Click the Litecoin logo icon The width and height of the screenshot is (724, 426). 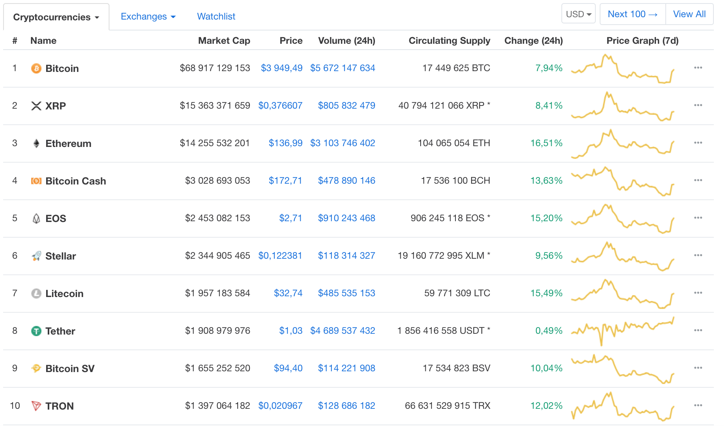(36, 294)
